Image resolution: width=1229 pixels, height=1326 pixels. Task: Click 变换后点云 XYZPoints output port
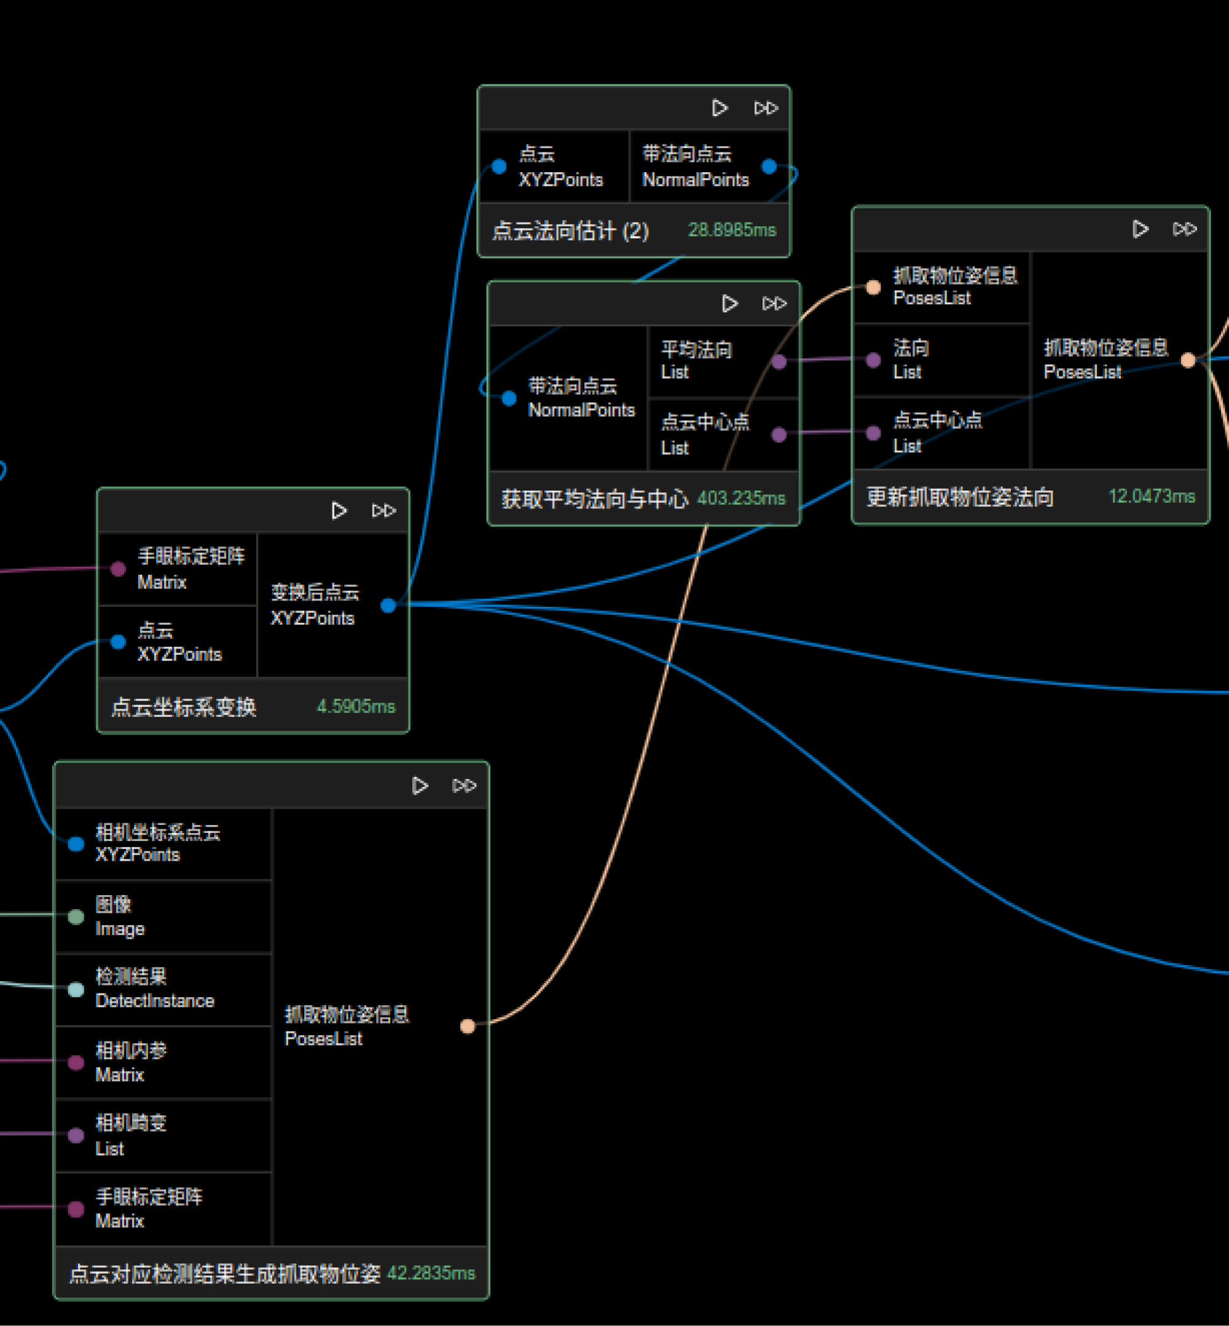388,605
